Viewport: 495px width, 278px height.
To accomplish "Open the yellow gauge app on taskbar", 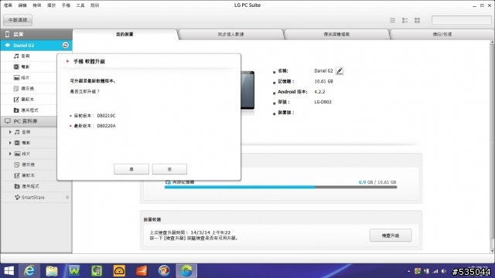I will (x=119, y=271).
